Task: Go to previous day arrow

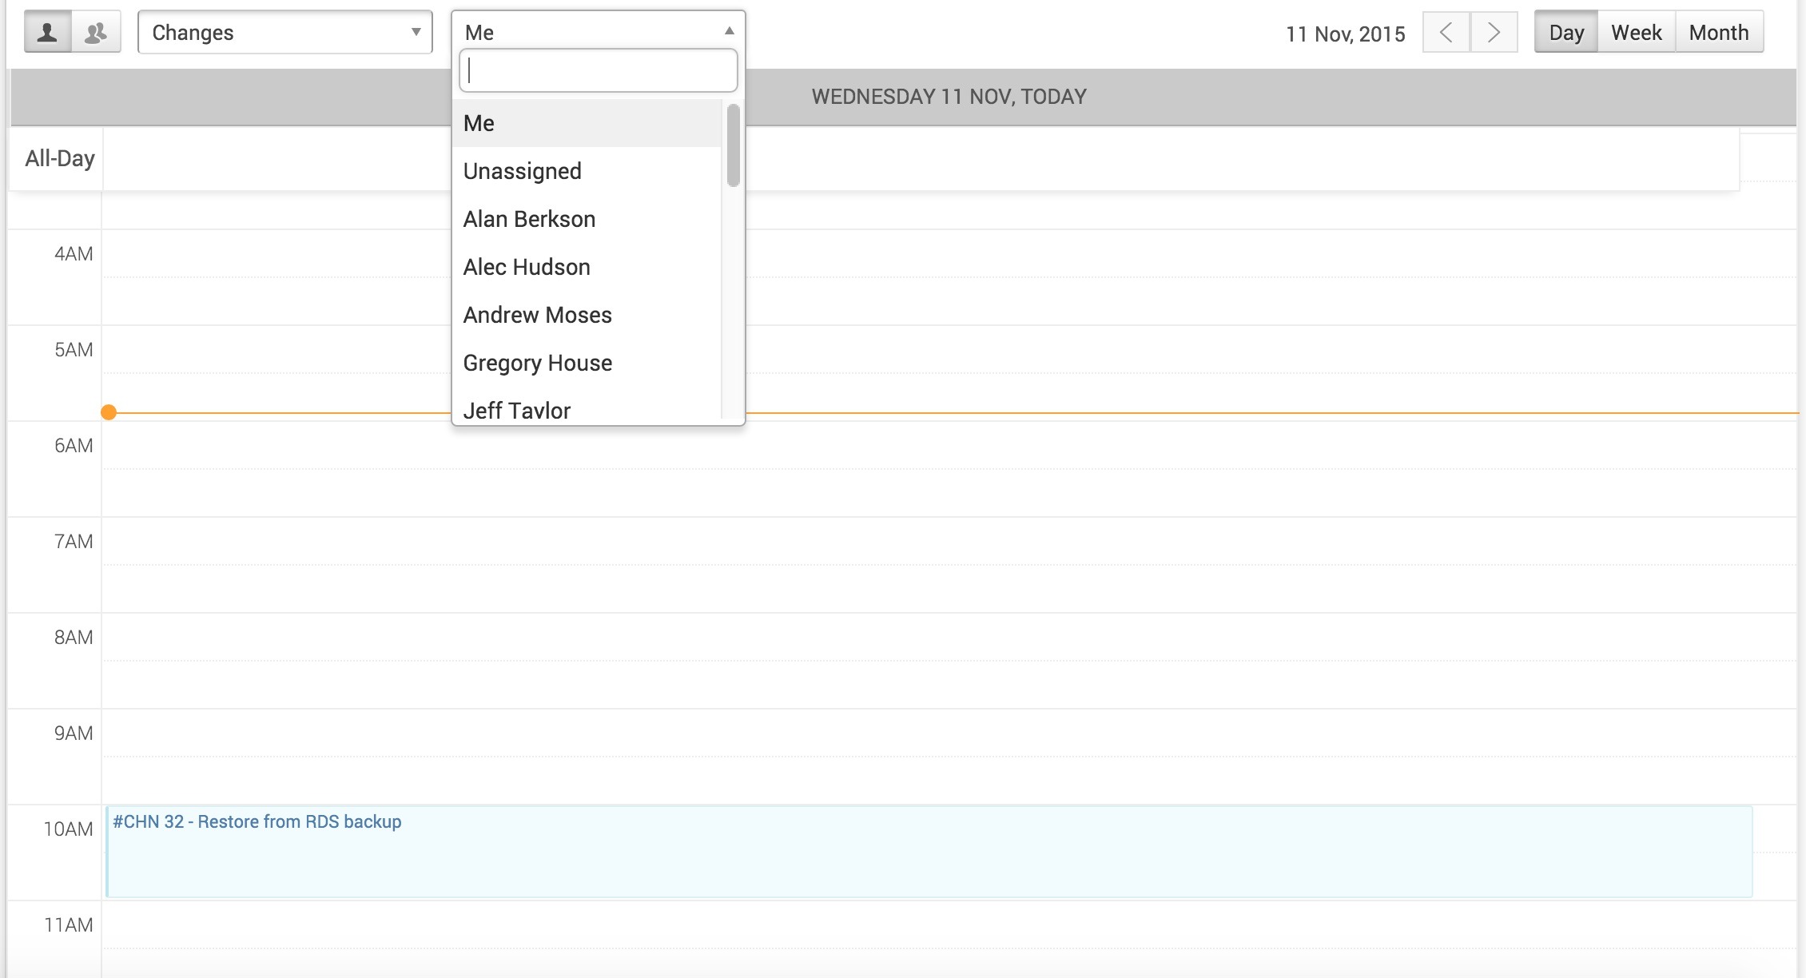Action: tap(1446, 33)
